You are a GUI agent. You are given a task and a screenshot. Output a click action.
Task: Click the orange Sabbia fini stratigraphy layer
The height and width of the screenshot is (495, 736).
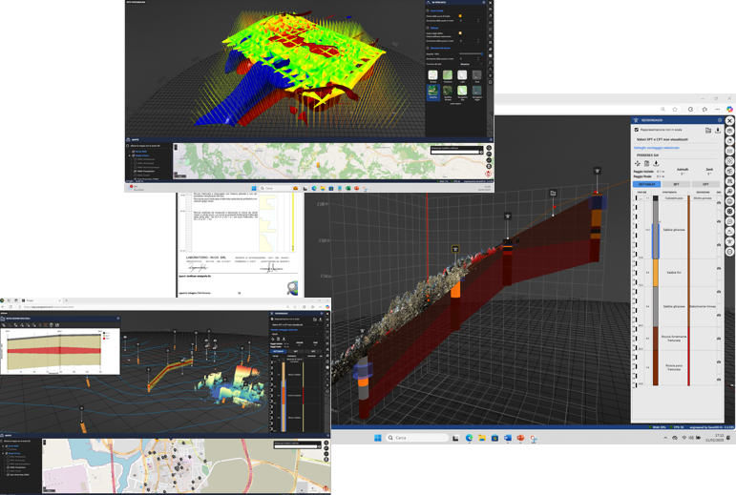pos(656,273)
